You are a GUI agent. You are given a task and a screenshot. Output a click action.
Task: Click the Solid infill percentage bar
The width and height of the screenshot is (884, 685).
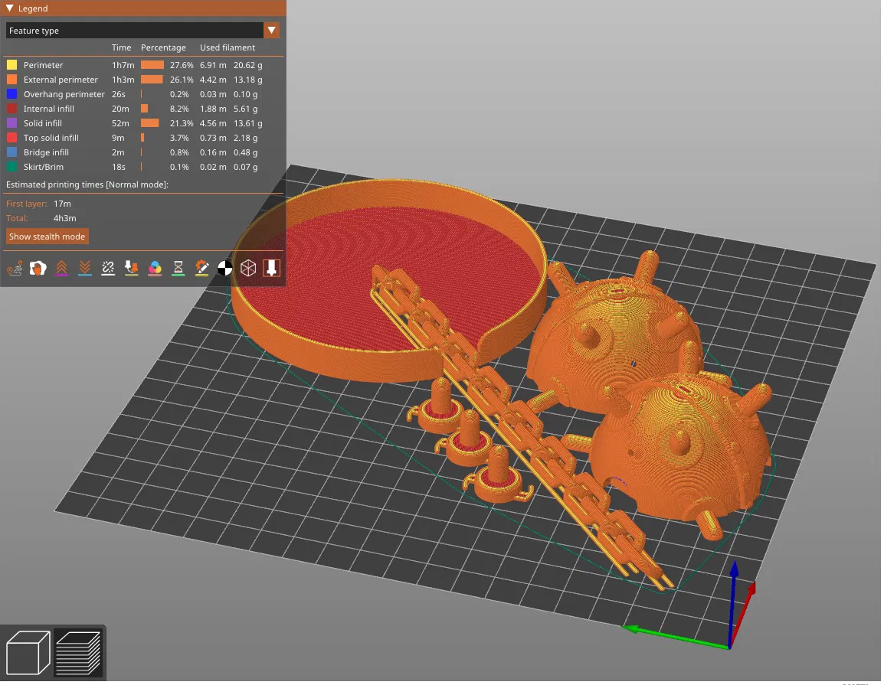pyautogui.click(x=150, y=122)
